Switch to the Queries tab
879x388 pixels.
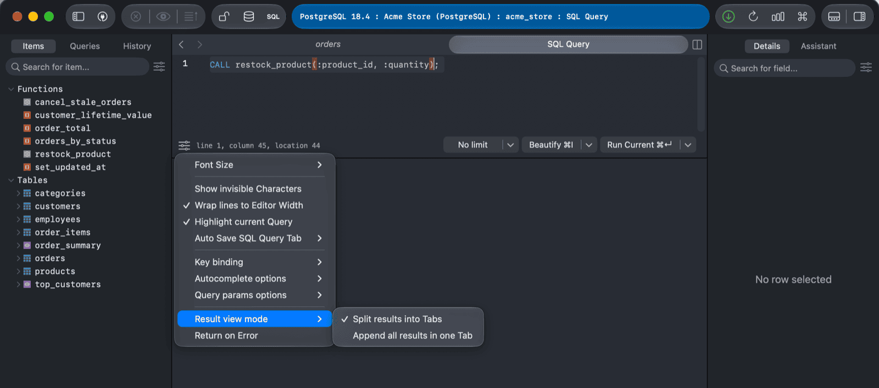85,46
